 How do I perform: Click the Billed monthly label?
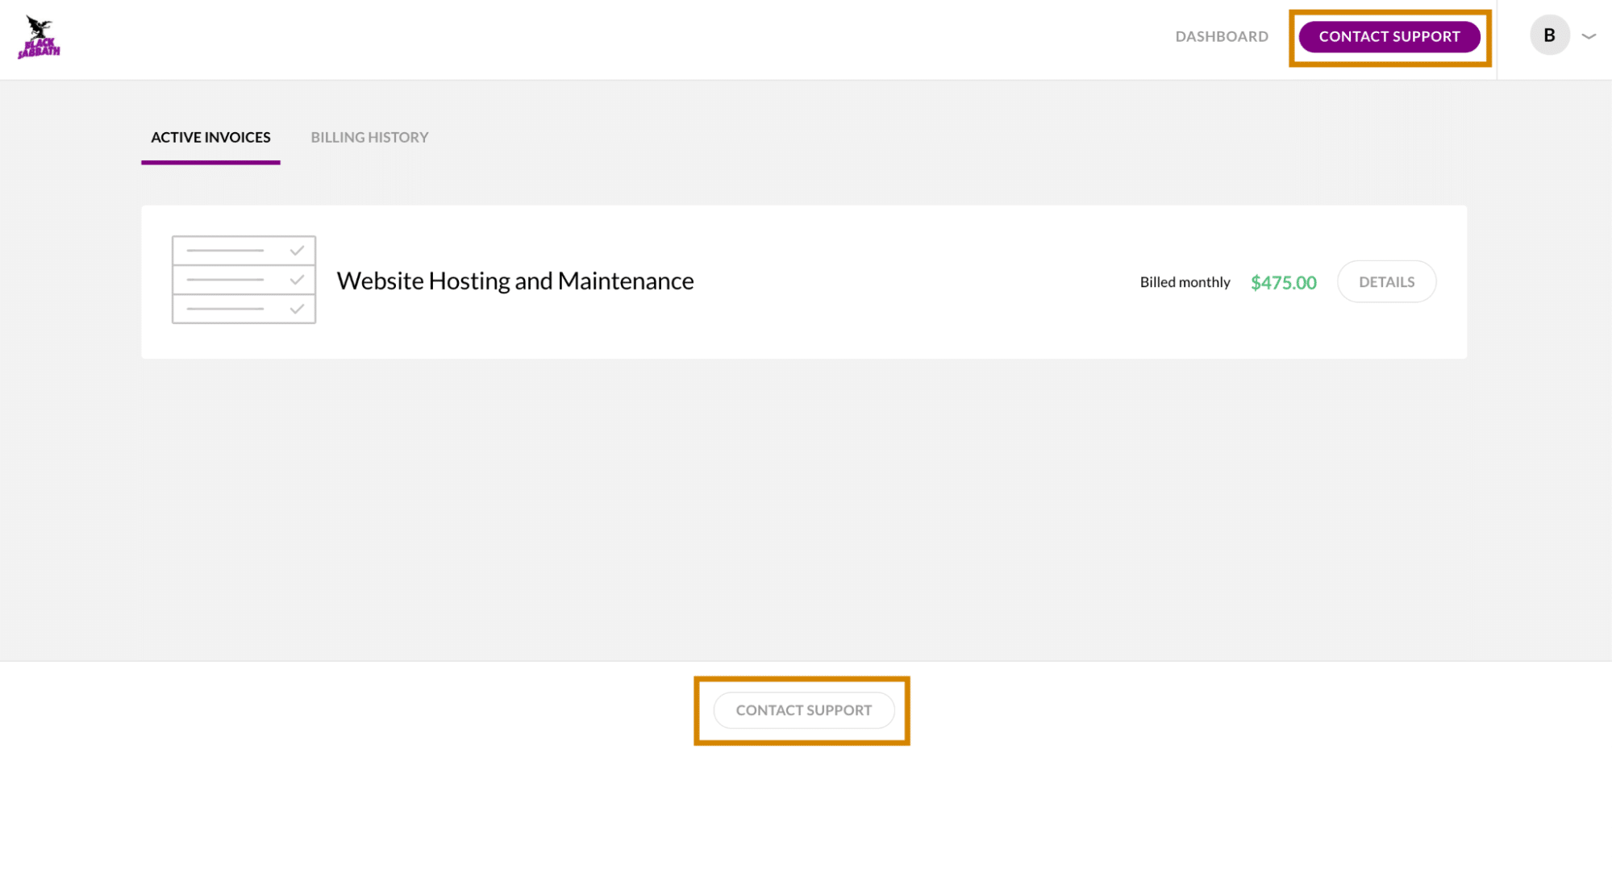click(1185, 282)
